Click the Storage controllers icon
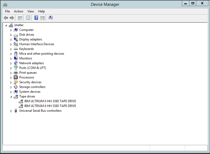This screenshot has height=154, width=210. point(16,87)
